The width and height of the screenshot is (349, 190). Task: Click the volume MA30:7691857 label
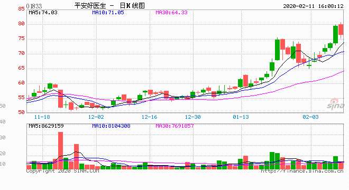(174, 126)
